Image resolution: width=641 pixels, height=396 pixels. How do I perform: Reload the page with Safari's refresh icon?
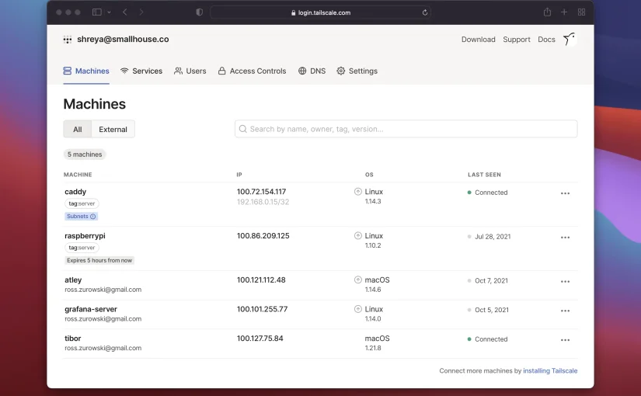tap(425, 12)
